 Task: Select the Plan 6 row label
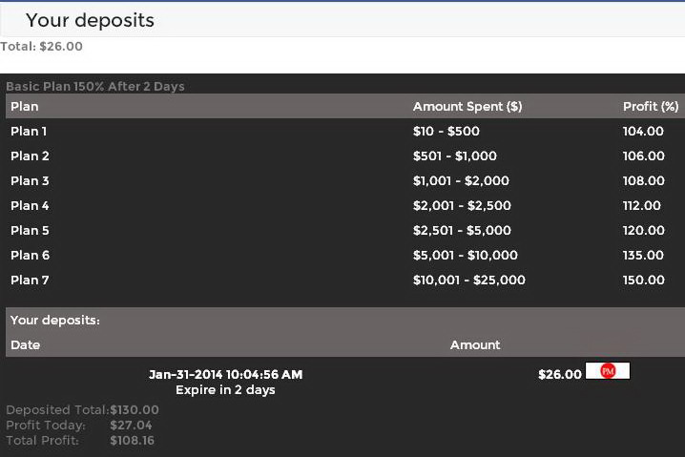(30, 256)
